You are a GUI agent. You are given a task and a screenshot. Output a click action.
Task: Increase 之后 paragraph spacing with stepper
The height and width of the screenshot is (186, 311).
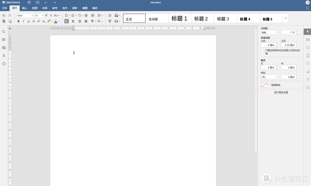coord(297,44)
